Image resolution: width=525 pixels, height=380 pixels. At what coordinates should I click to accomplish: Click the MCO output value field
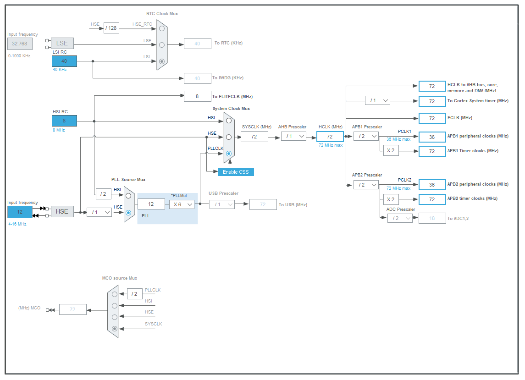click(72, 309)
